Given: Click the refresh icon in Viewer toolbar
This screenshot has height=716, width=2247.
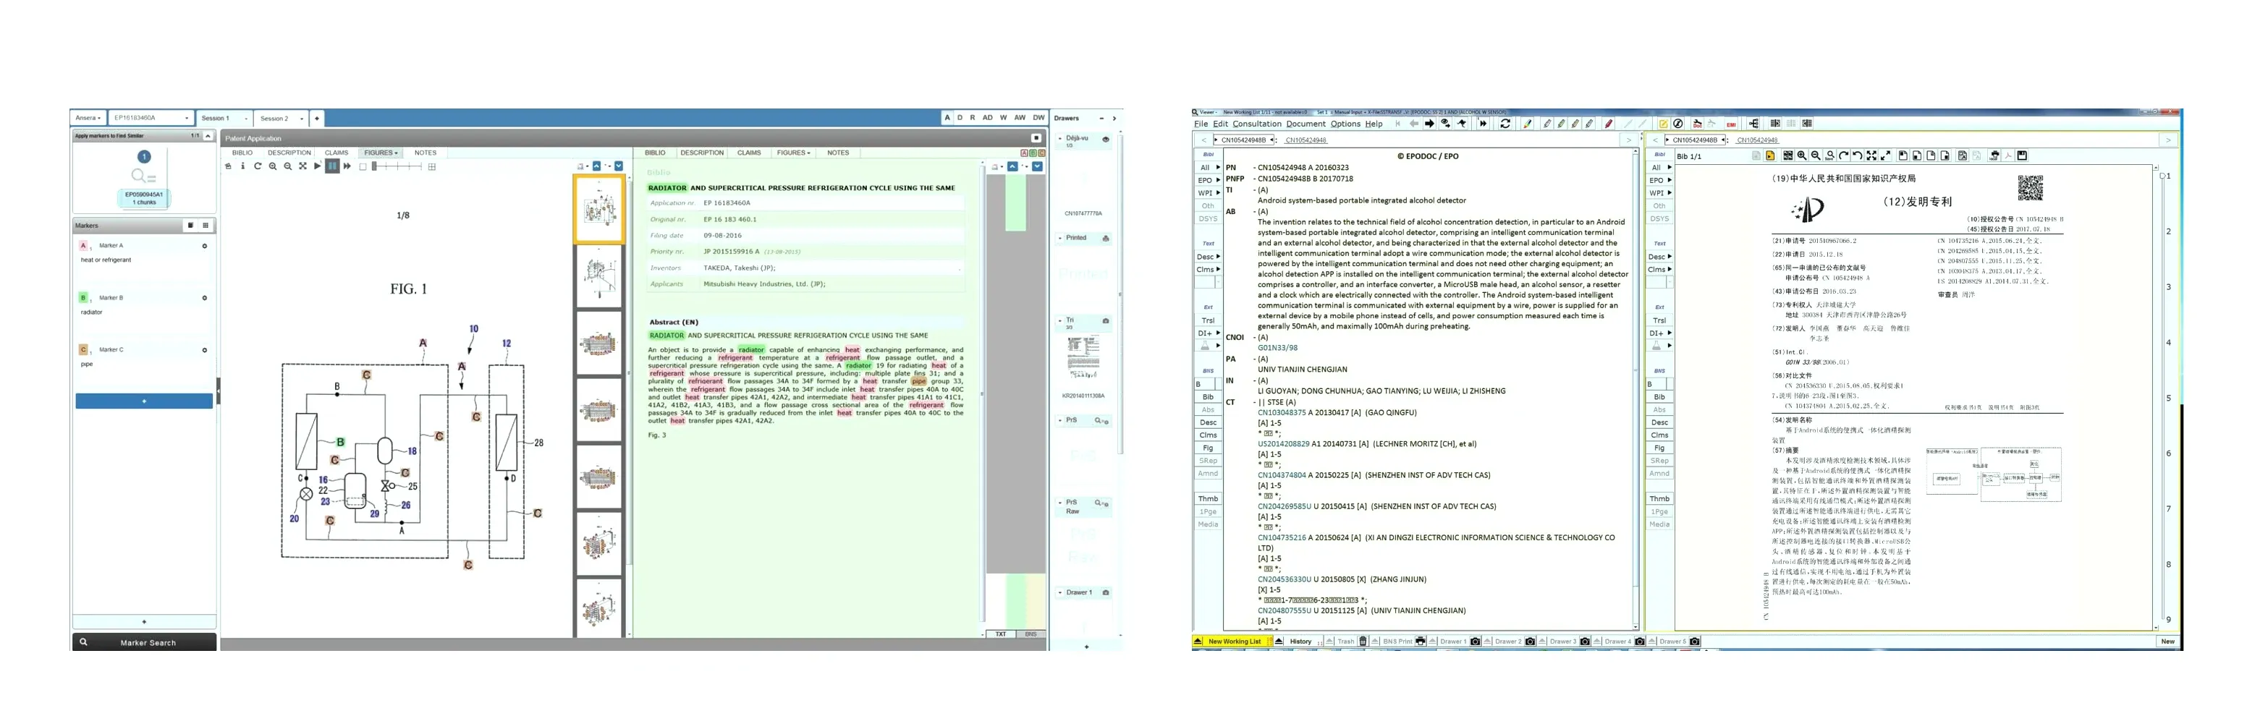Looking at the screenshot, I should click(1505, 124).
